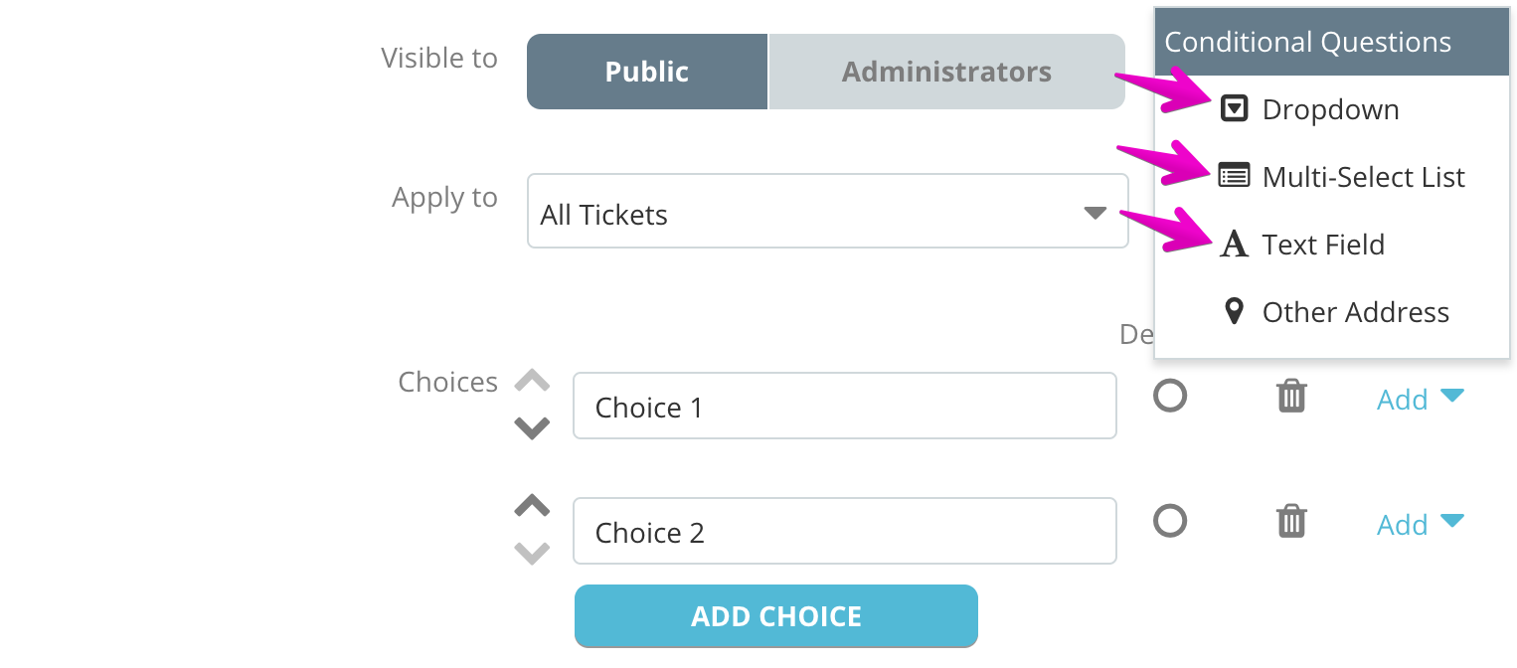
Task: Move Choice 1 down with arrow
Action: click(x=532, y=428)
